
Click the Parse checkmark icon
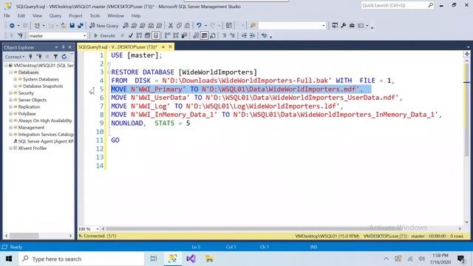(x=130, y=35)
